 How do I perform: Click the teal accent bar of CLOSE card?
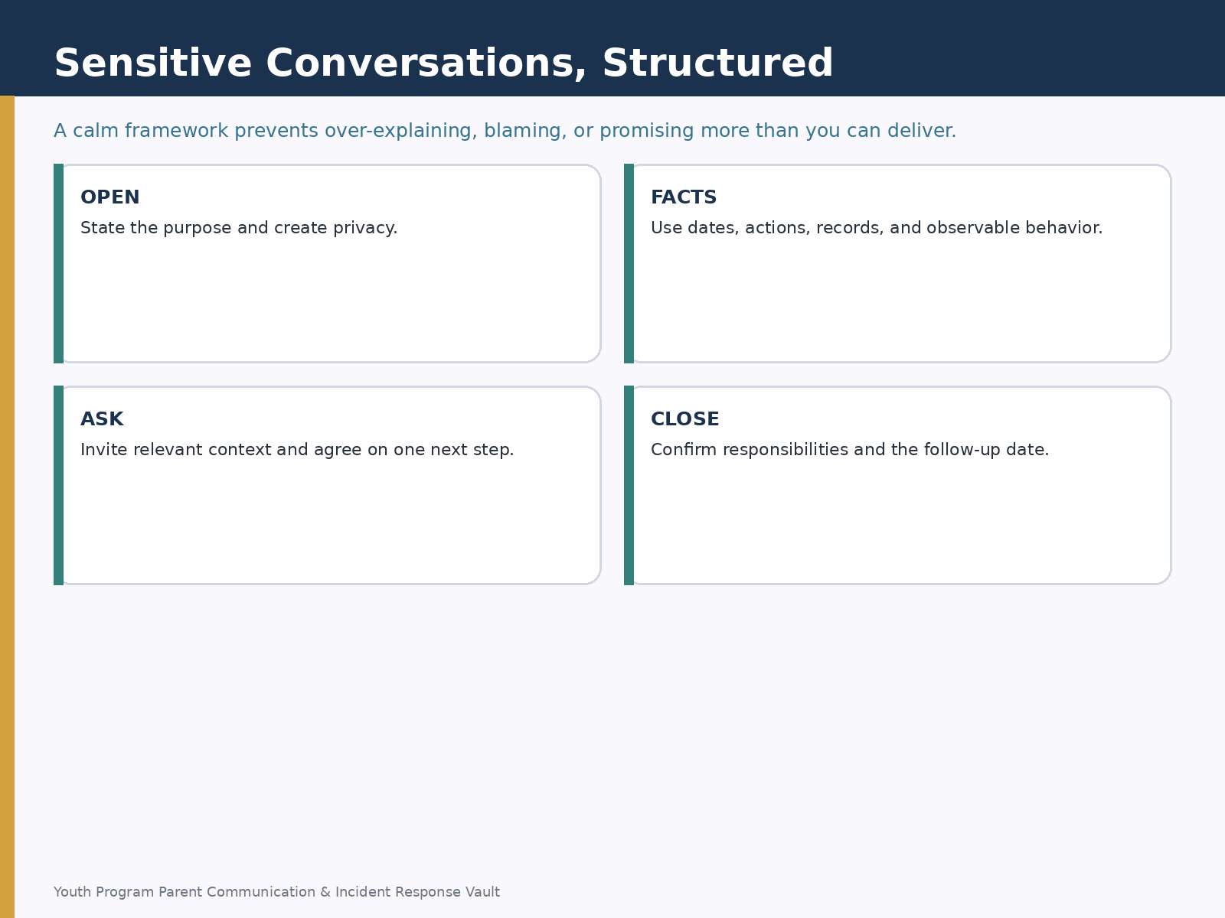[629, 485]
